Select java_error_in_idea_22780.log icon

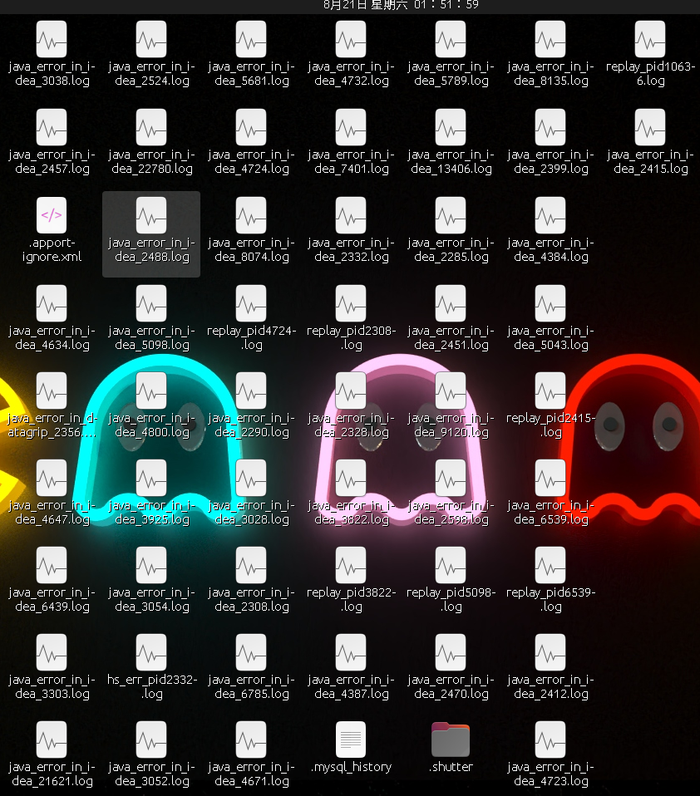[x=151, y=127]
